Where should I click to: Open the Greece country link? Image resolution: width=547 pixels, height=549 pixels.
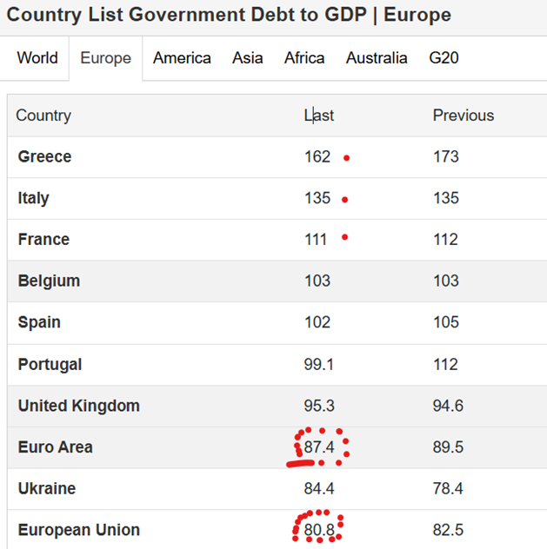[44, 157]
